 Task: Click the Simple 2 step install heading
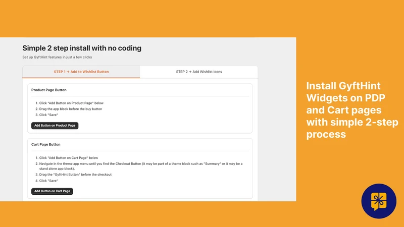82,48
